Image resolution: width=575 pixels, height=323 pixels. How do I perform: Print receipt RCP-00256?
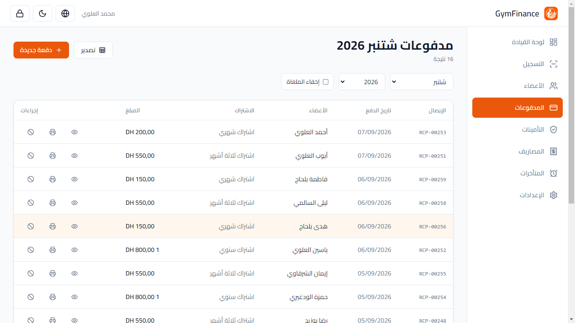click(x=53, y=226)
